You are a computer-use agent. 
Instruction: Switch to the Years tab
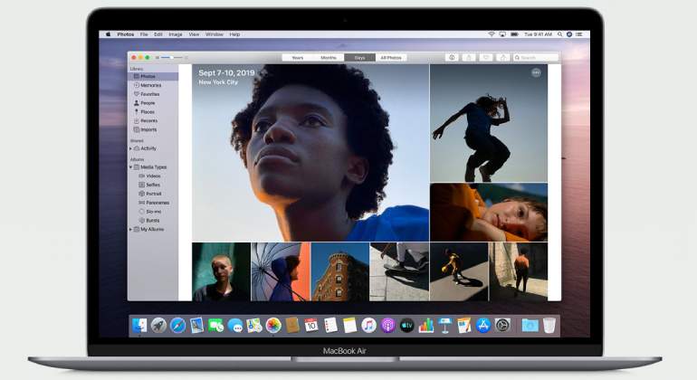point(298,58)
